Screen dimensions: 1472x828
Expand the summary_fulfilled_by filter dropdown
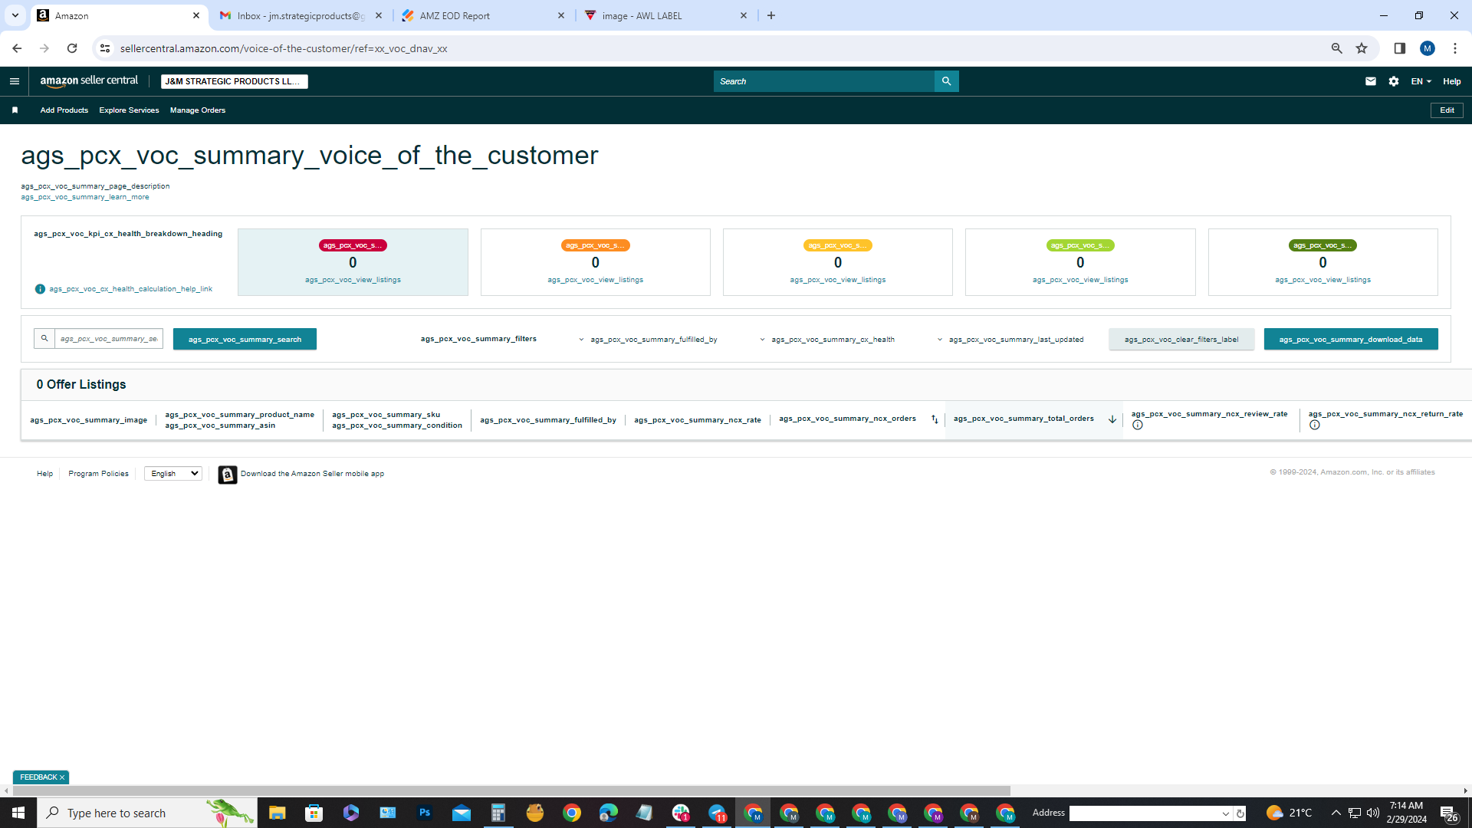[649, 340]
